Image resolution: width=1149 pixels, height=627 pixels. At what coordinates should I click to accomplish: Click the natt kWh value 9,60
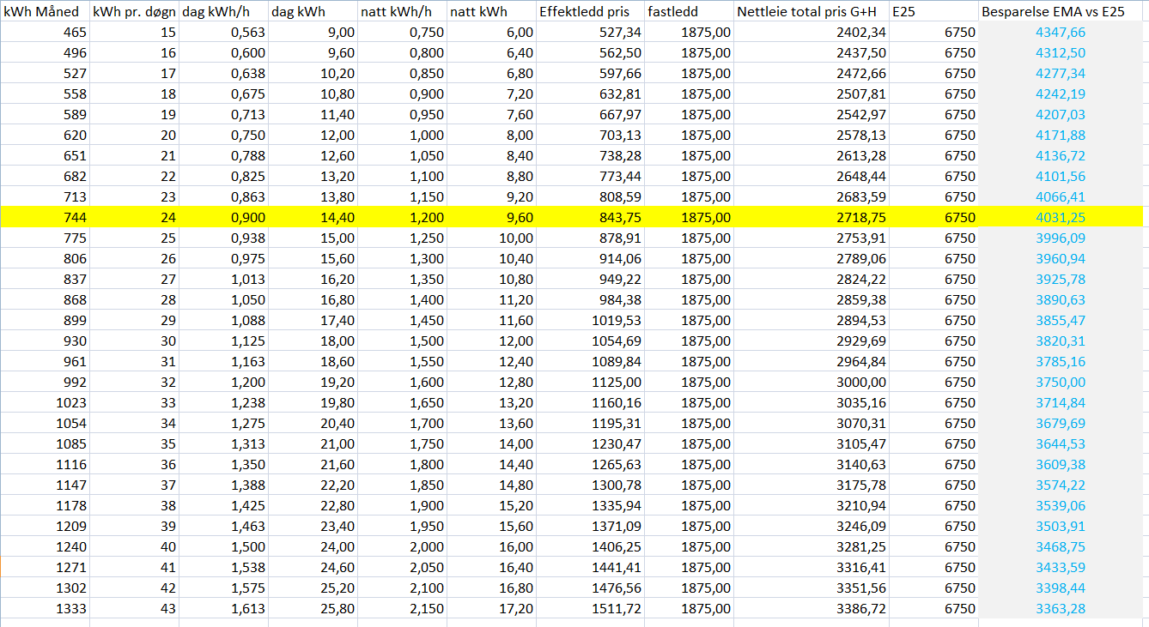(x=491, y=218)
